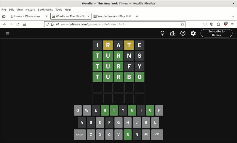Image resolution: width=237 pixels, height=143 pixels.
Task: Tap the J key on Wordle keyboard
Action: 137,123
